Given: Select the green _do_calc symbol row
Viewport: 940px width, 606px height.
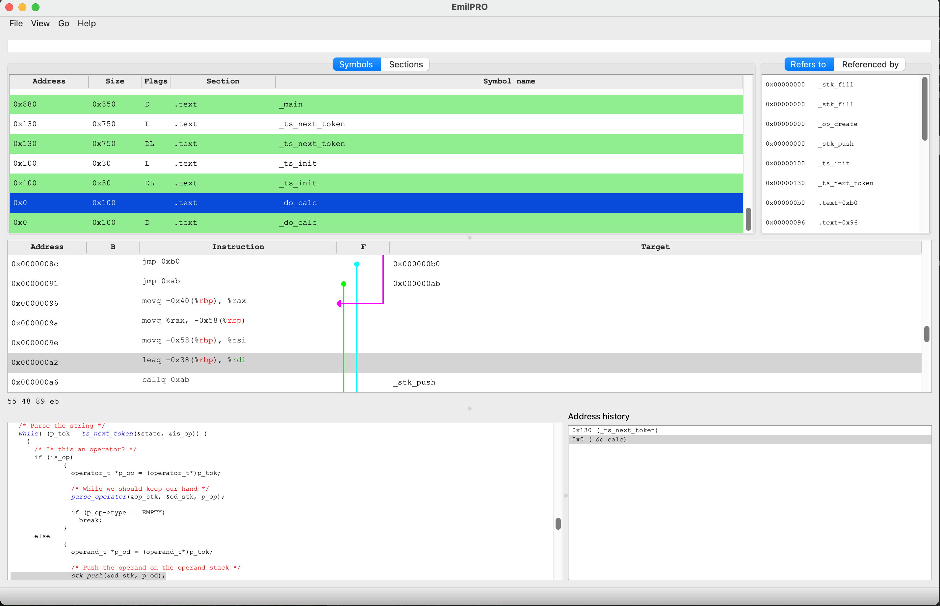Looking at the screenshot, I should point(298,222).
